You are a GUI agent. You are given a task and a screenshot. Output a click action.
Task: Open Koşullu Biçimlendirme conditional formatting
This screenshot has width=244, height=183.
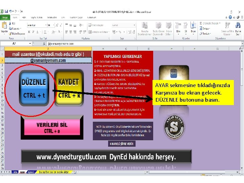pyautogui.click(x=144, y=28)
